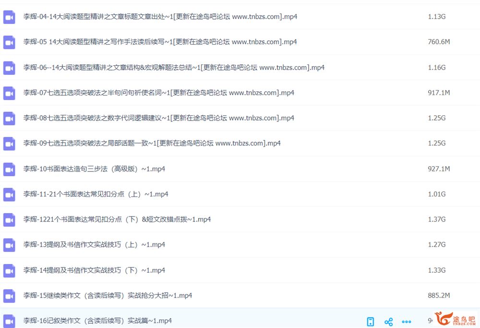Open file 李辉-1221个书面表达常见扣分点（下）

117,219
